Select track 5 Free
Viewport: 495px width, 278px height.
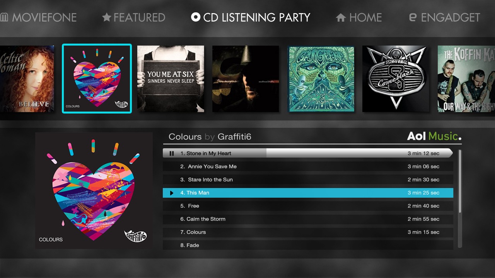point(308,206)
